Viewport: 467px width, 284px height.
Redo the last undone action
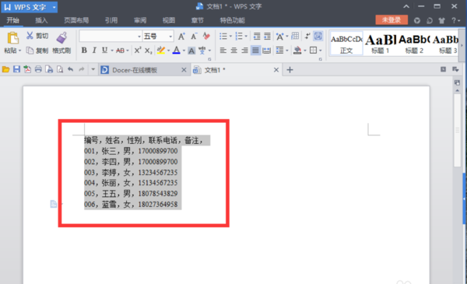click(81, 70)
